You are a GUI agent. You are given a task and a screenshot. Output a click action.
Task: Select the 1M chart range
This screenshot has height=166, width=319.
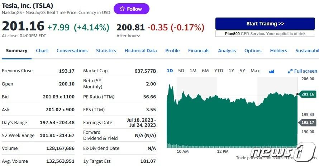(193, 71)
